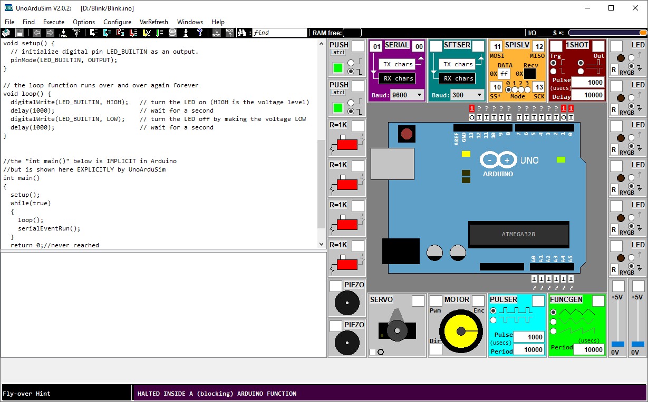Image resolution: width=648 pixels, height=402 pixels.
Task: Select SPISLV Mode 3 radio button
Action: 527,90
